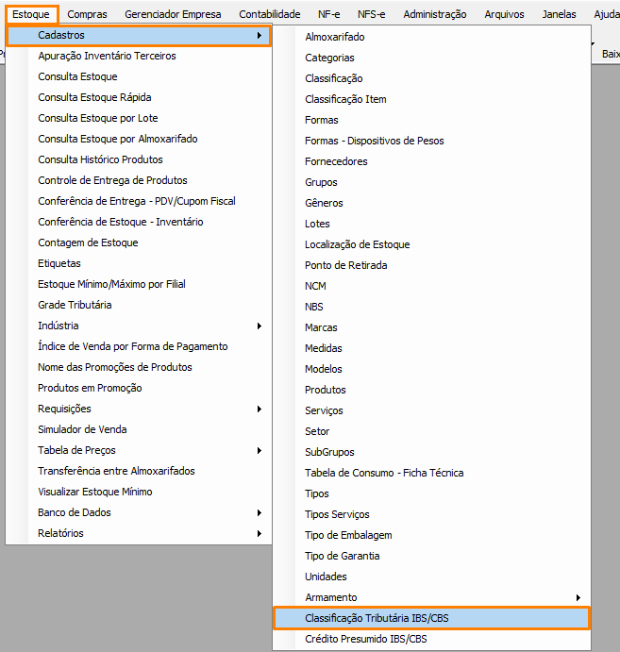Open Formas - Dispositivos de Pesos

coord(431,141)
